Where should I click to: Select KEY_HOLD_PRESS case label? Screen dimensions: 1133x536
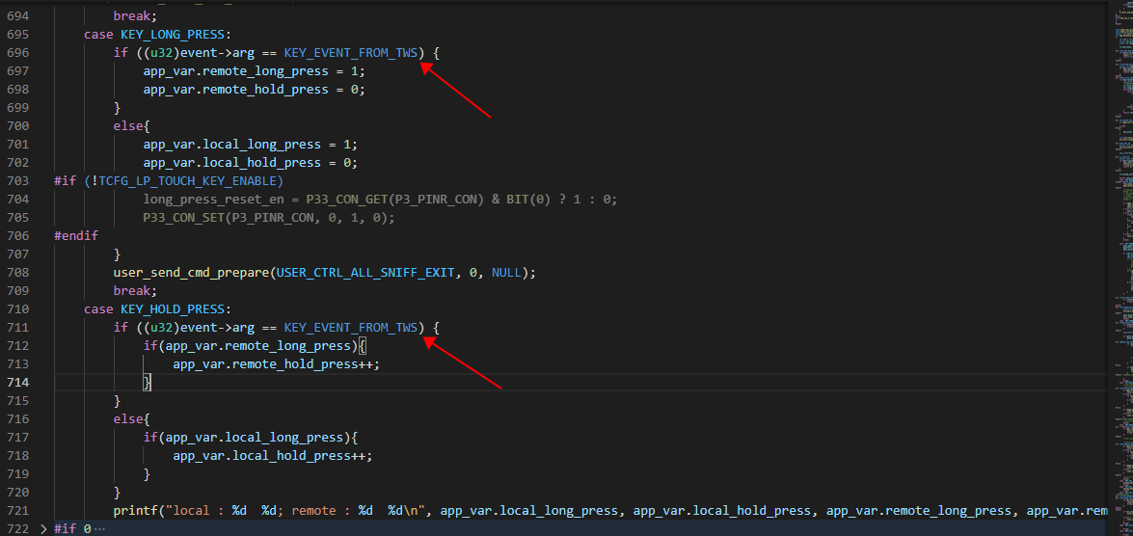(175, 309)
